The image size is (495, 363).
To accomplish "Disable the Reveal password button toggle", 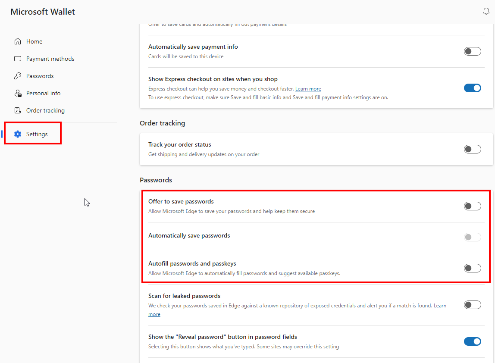I will tap(472, 341).
